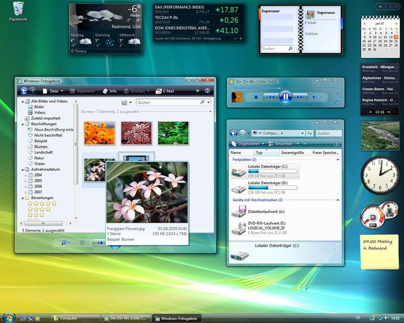
Task: Click the E-Mail toolbar button
Action: pos(165,91)
